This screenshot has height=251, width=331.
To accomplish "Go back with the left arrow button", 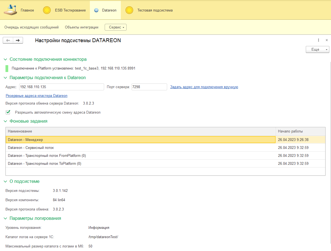I will click(8, 40).
